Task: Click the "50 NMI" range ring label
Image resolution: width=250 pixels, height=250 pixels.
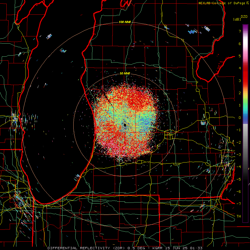Action: [x=125, y=73]
